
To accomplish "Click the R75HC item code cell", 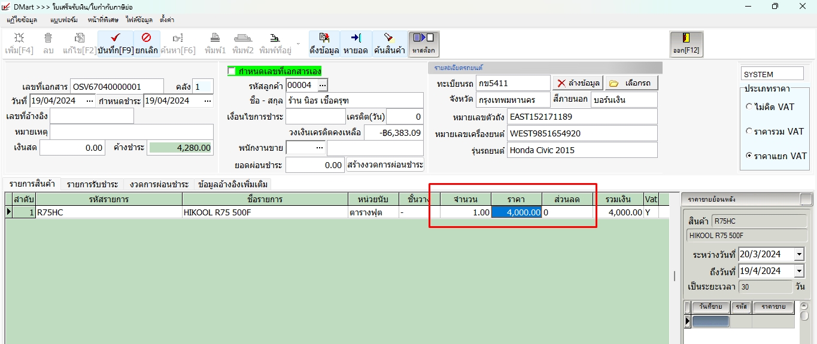I will point(108,212).
